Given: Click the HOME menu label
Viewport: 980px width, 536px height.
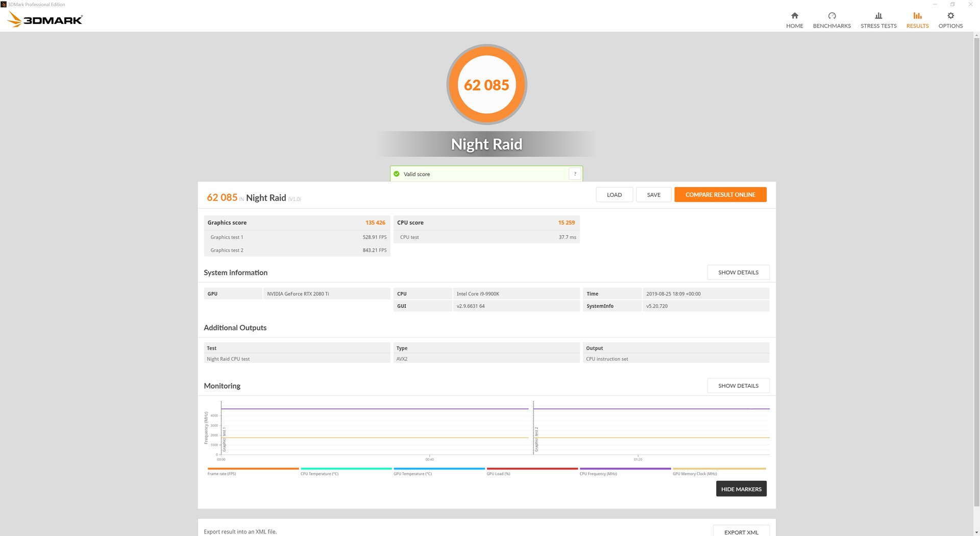Looking at the screenshot, I should click(x=794, y=26).
